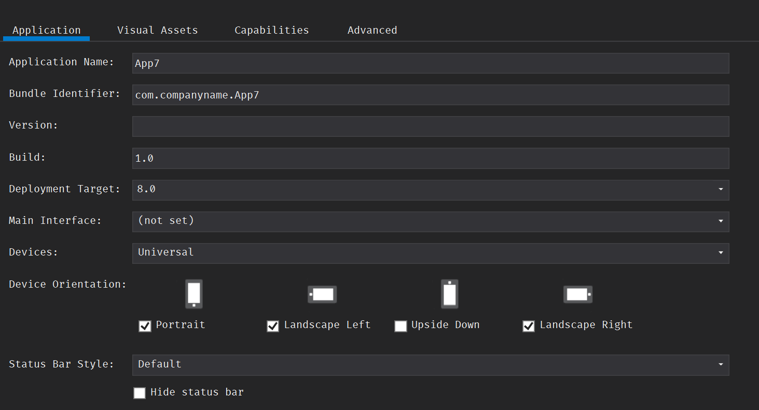Click the Portrait orientation phone icon

point(194,294)
